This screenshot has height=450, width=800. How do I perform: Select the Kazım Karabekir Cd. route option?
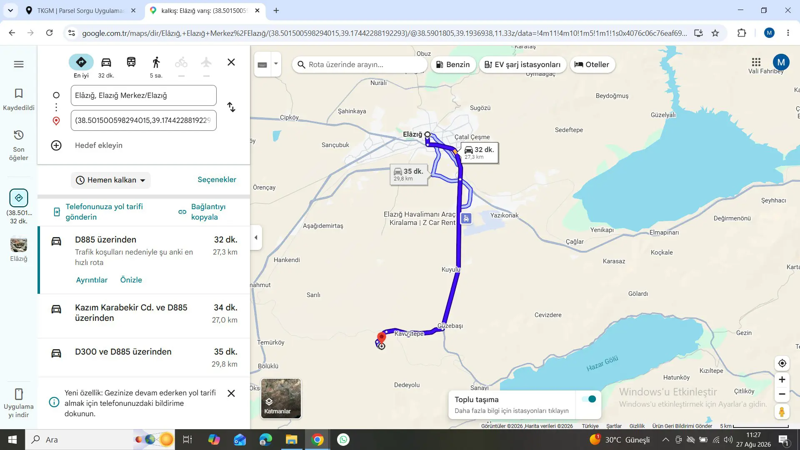point(144,315)
